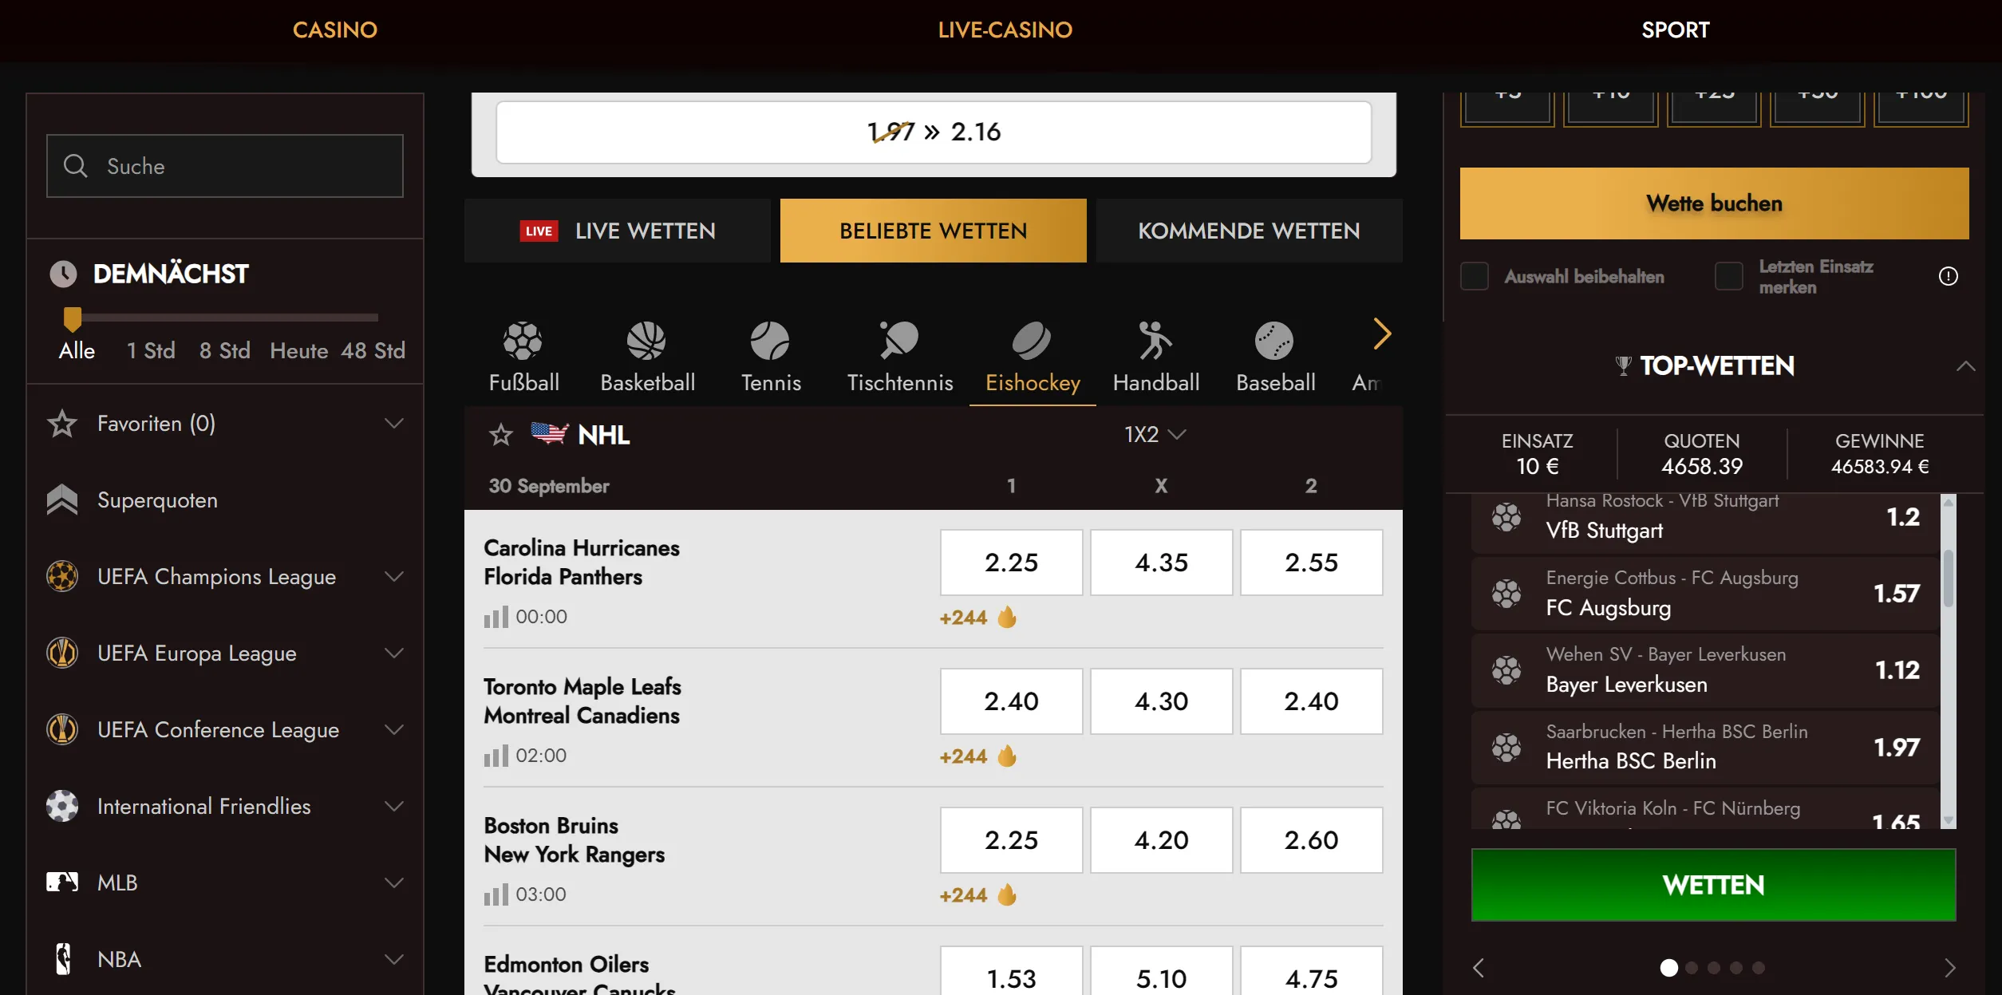Switch to KOMMENDE WETTEN tab
The height and width of the screenshot is (995, 2002).
coord(1249,231)
